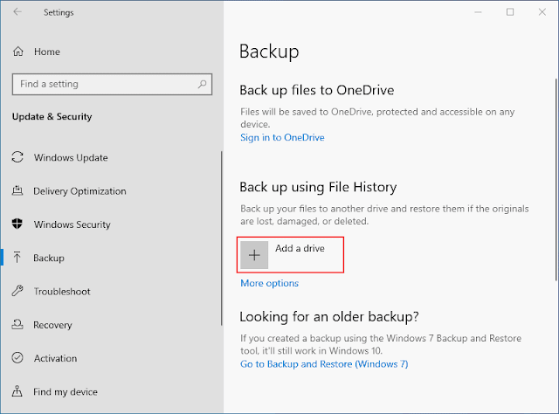Maximize the Settings window

[510, 12]
